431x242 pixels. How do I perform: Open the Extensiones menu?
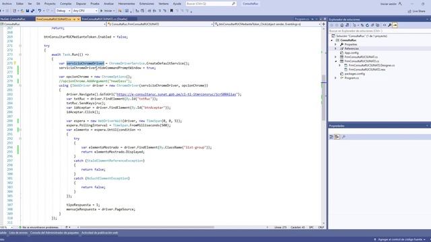click(x=147, y=3)
